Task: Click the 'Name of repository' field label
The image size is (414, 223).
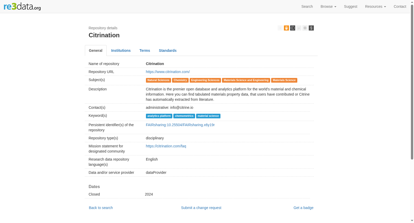Action: pos(104,64)
